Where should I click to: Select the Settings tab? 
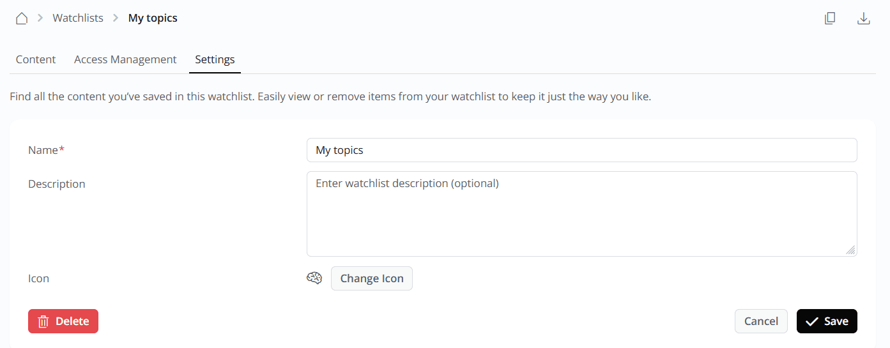click(215, 59)
